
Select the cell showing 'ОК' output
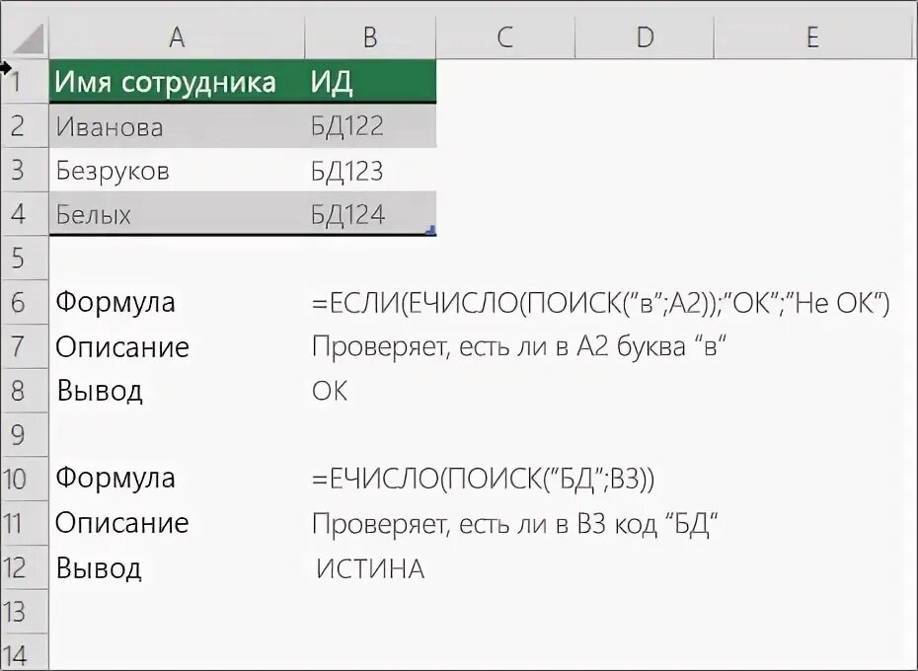point(370,391)
